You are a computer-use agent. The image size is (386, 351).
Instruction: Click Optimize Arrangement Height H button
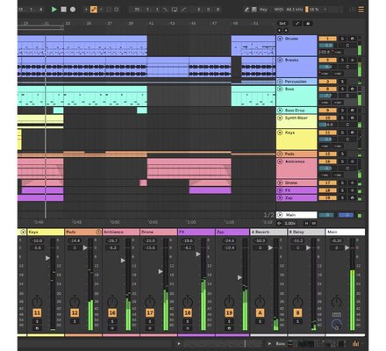point(306,223)
